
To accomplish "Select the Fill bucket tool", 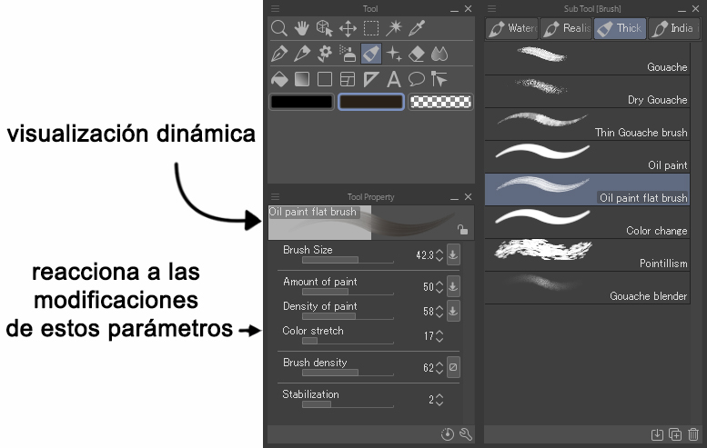I will (x=279, y=79).
